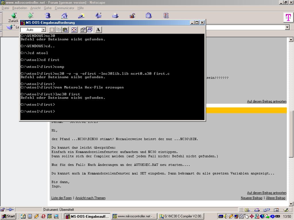Open DOS window Properties icon
294x220 pixels.
[x=83, y=30]
